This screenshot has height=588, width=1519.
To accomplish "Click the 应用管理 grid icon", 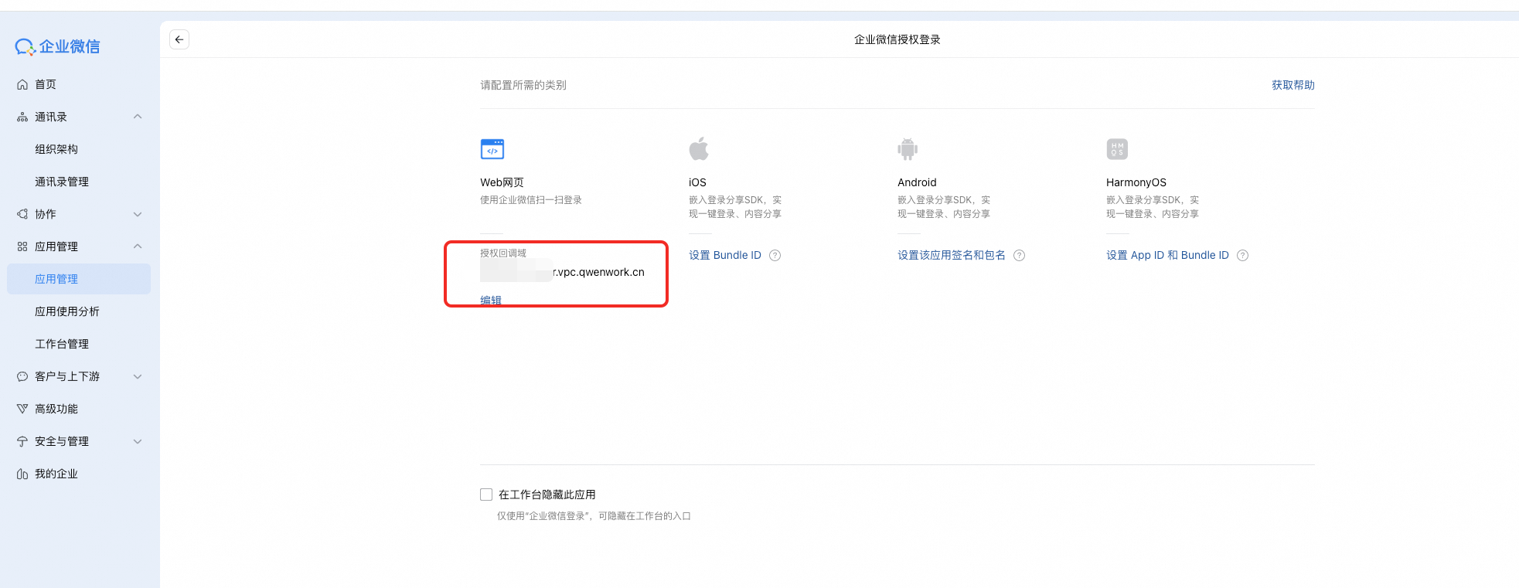I will (22, 246).
